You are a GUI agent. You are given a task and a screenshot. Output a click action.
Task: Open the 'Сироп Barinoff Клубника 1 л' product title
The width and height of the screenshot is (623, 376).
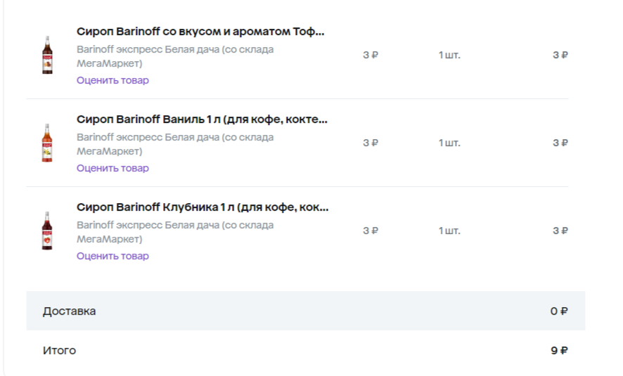pos(203,207)
